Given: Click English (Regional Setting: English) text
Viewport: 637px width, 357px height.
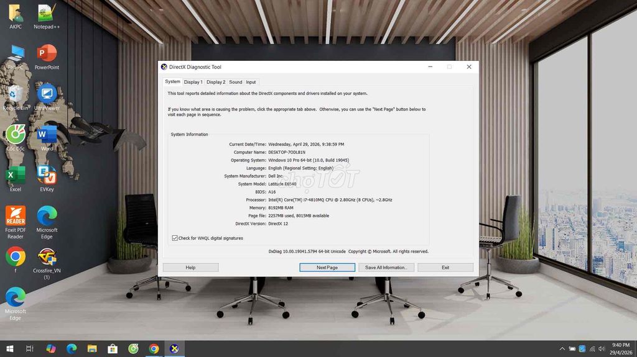Looking at the screenshot, I should coord(300,168).
